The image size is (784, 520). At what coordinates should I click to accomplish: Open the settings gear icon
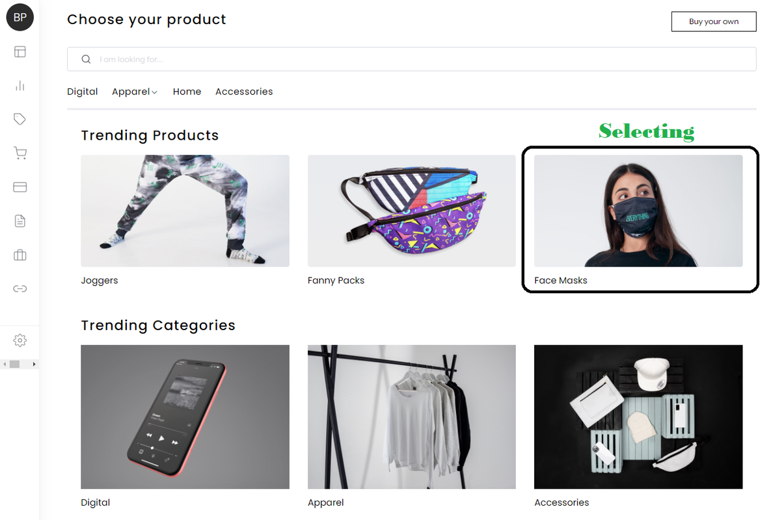20,340
